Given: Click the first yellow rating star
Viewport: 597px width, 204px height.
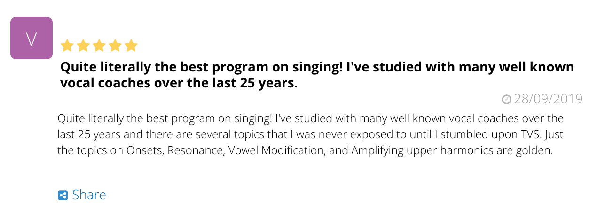Looking at the screenshot, I should tap(67, 46).
